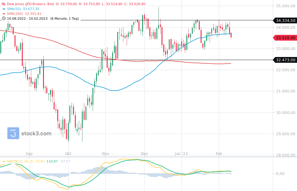Click the Nov label on the time axis

coord(105,154)
